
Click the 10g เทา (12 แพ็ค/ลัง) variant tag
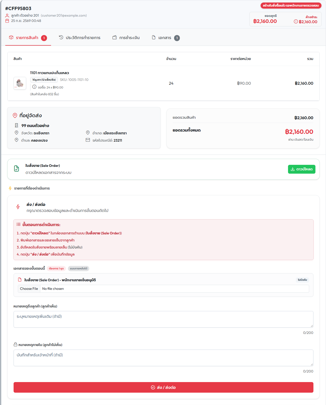(x=44, y=80)
